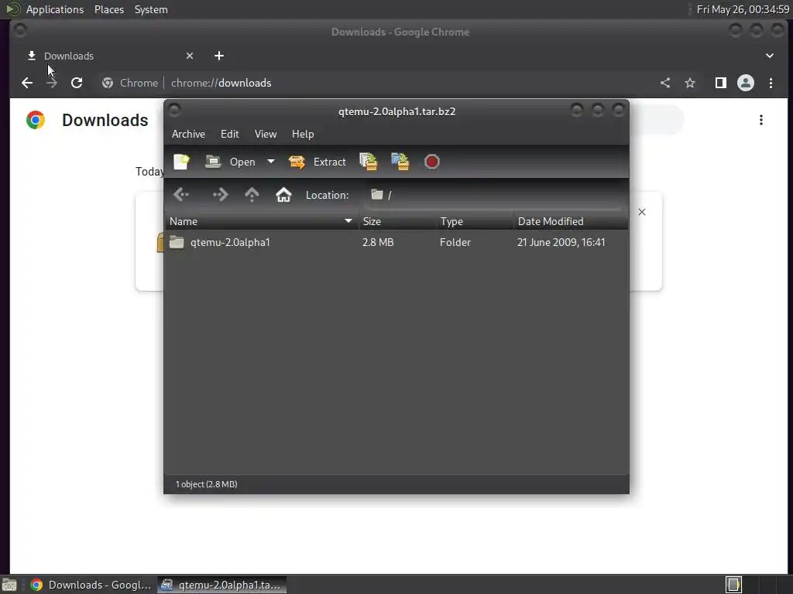Click the Folder type cell of qtemu-2.0alpha1
This screenshot has height=594, width=793.
pyautogui.click(x=455, y=242)
